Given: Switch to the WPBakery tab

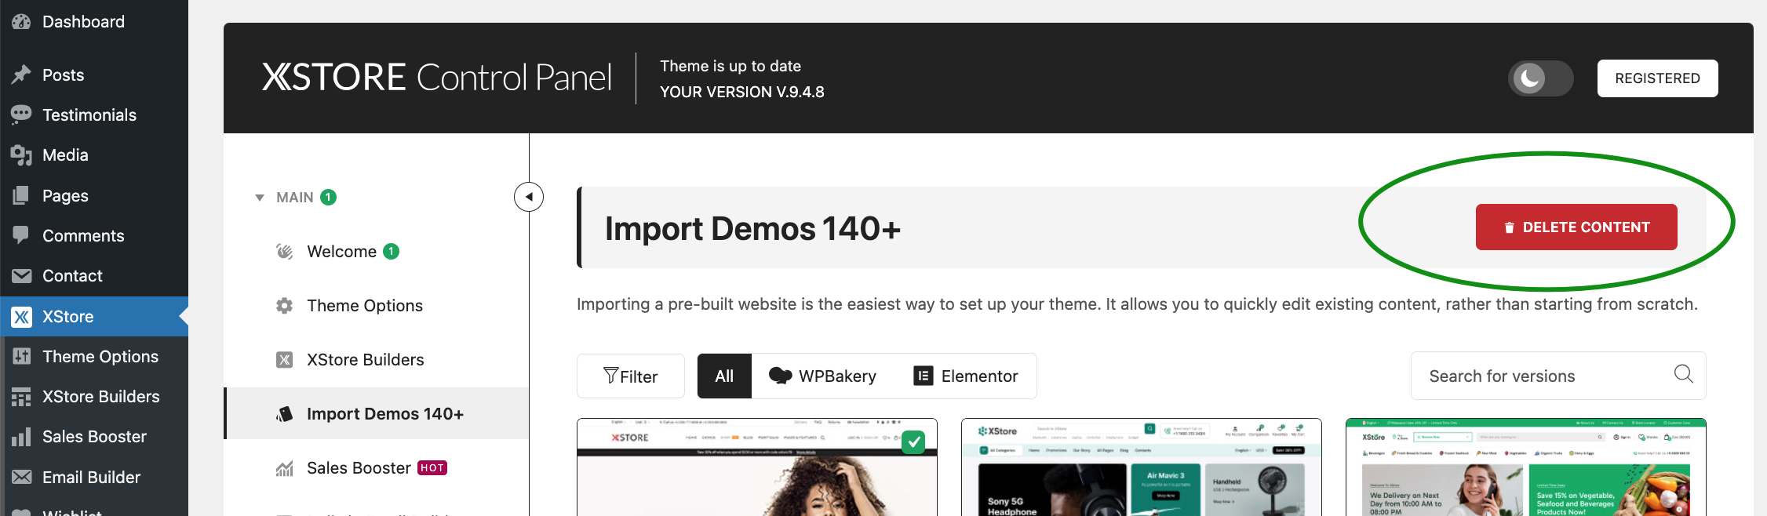Looking at the screenshot, I should 822,376.
